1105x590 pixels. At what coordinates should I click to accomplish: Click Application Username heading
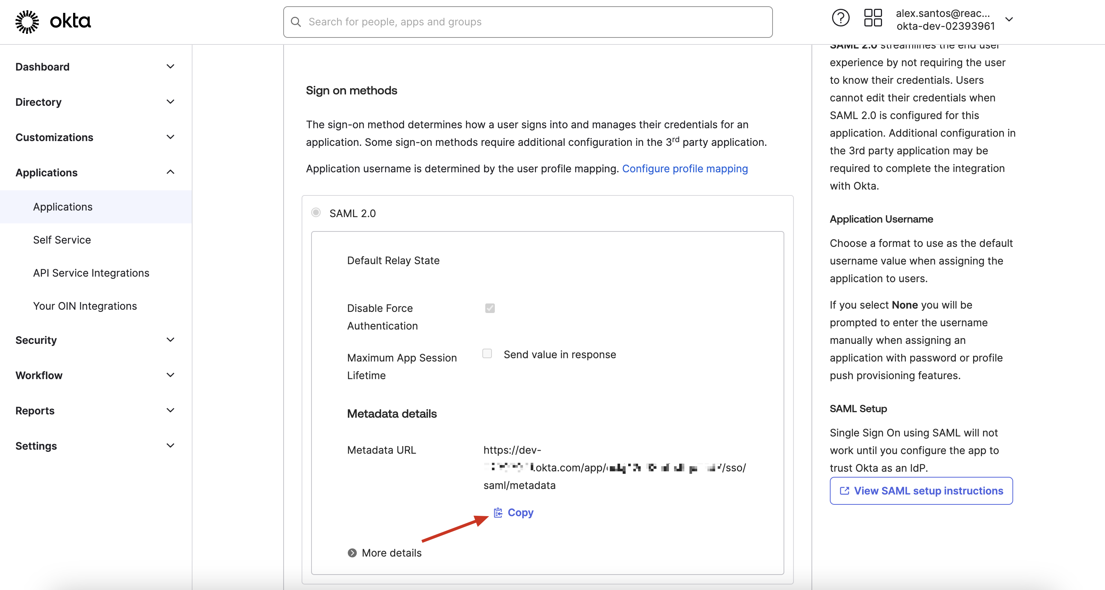point(881,219)
